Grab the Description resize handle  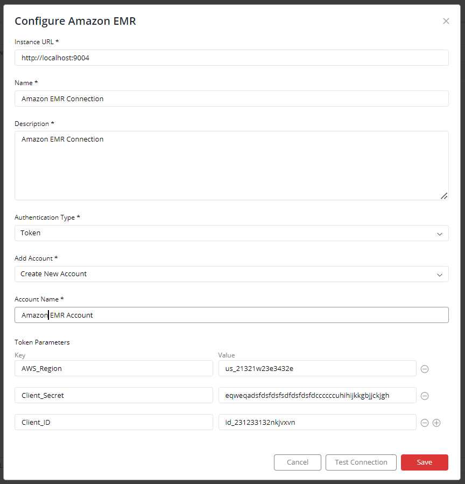444,196
